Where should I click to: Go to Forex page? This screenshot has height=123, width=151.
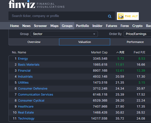(125, 26)
